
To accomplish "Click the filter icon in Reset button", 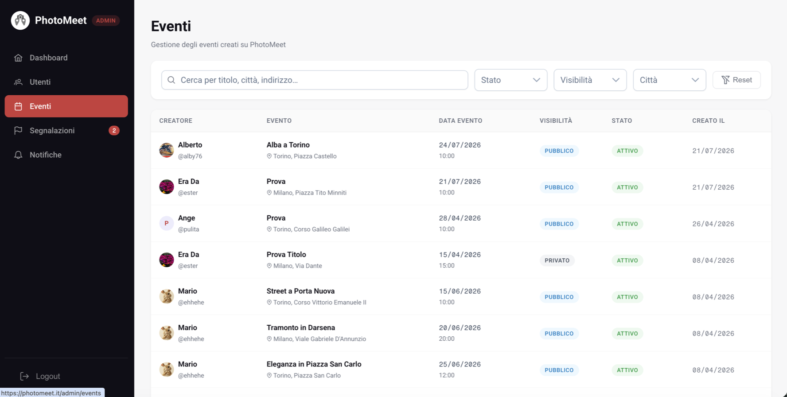I will [x=725, y=80].
